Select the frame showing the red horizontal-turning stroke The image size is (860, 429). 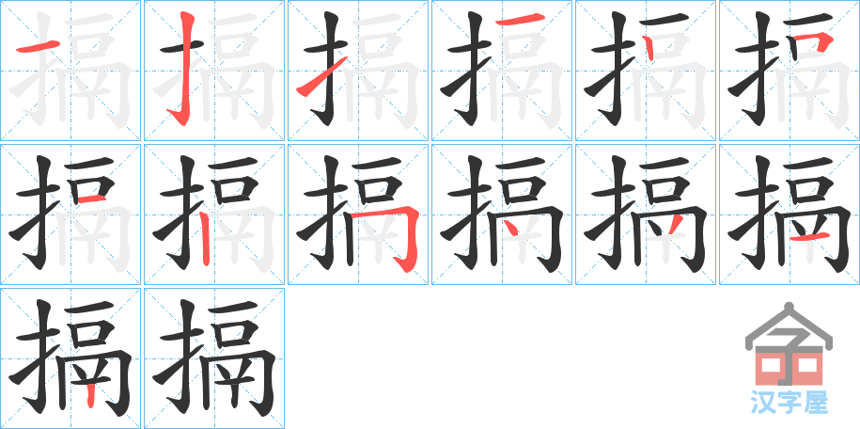(790, 71)
